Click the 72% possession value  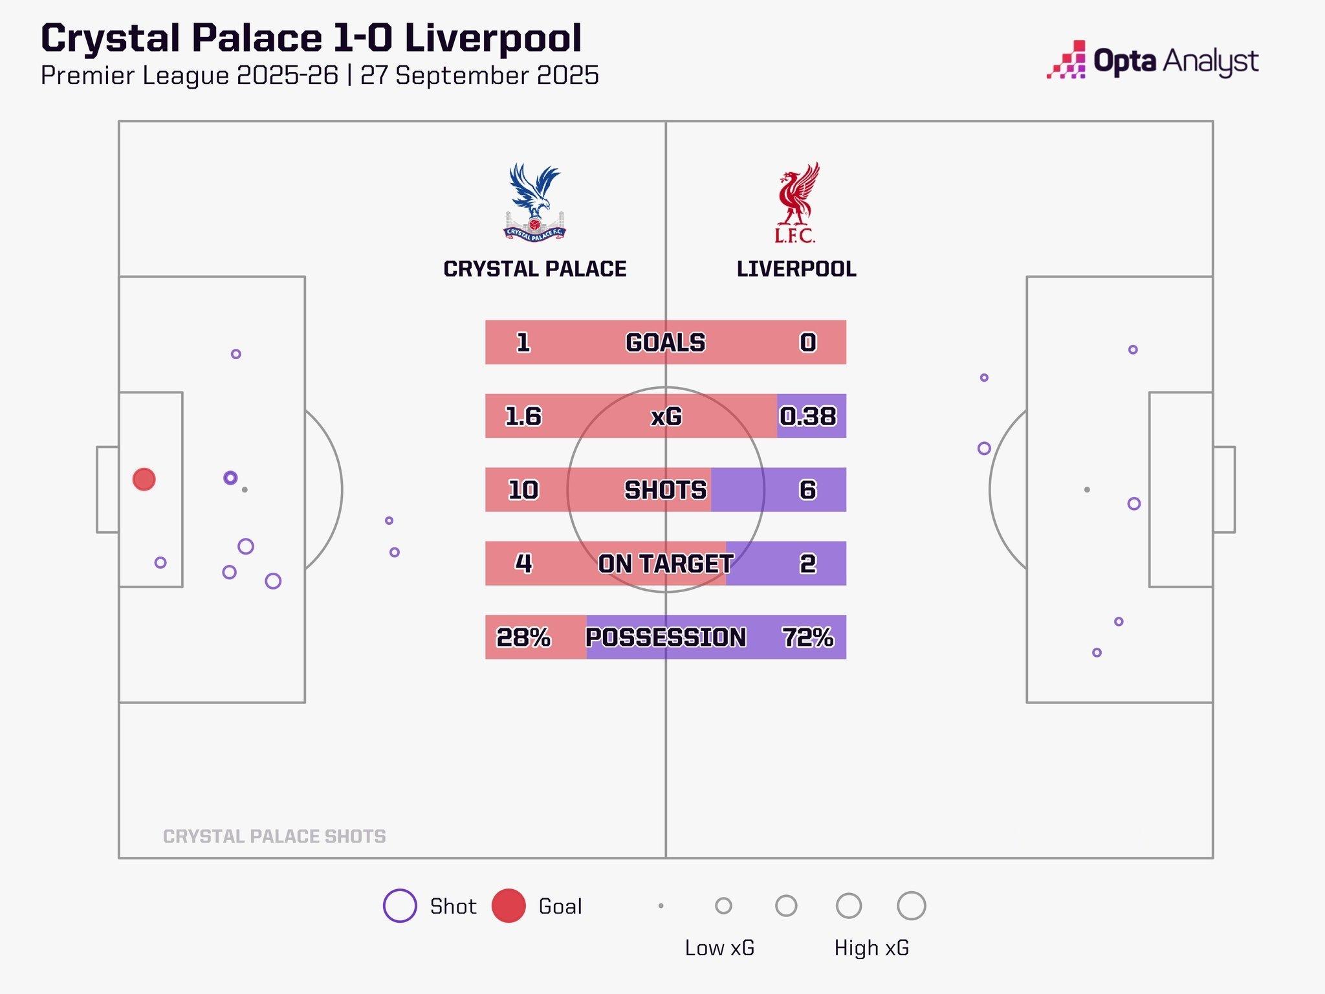[x=808, y=637]
